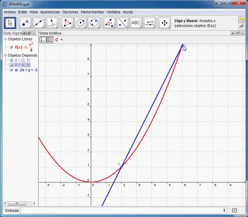248x217 pixels.
Task: Select the New Point tool
Action: [25, 23]
